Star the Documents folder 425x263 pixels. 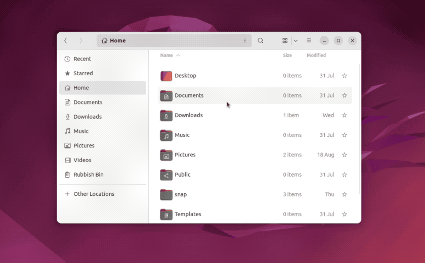click(345, 95)
